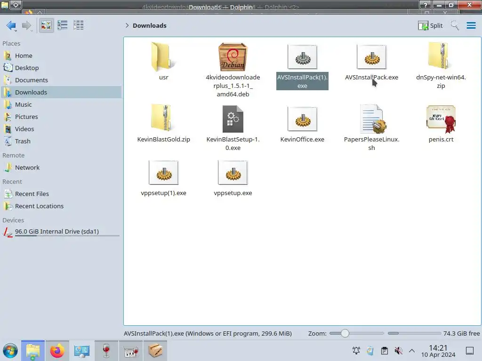Select the 4kvideodownloaderplus Debian package icon
Image resolution: width=482 pixels, height=361 pixels.
233,57
